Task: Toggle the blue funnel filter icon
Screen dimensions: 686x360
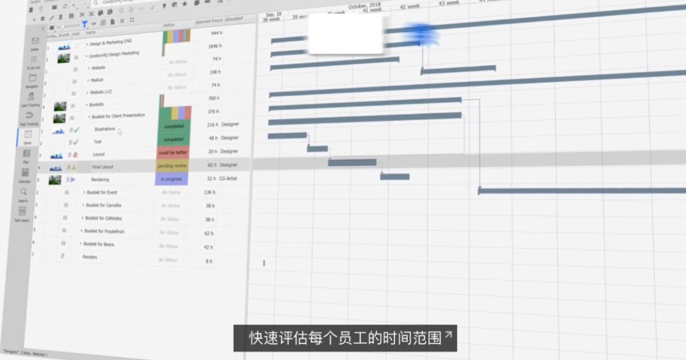Action: (84, 25)
